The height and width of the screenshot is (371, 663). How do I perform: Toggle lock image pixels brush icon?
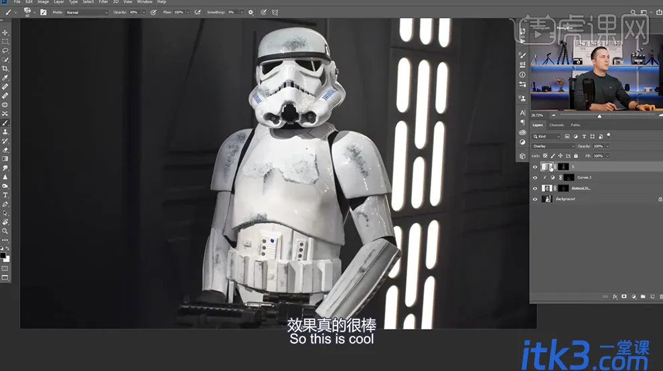(552, 155)
